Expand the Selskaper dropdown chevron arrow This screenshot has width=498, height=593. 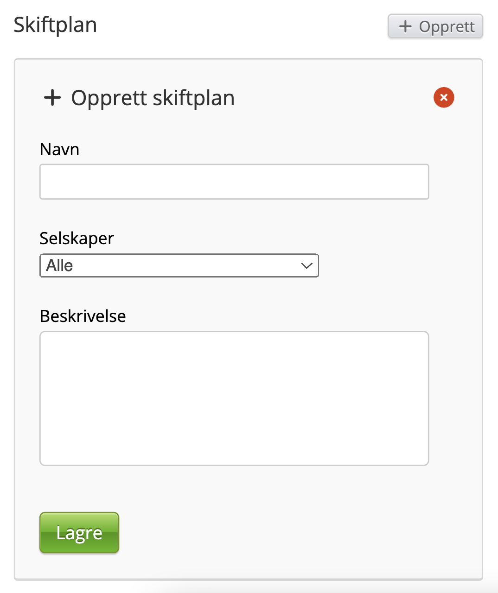pos(306,265)
